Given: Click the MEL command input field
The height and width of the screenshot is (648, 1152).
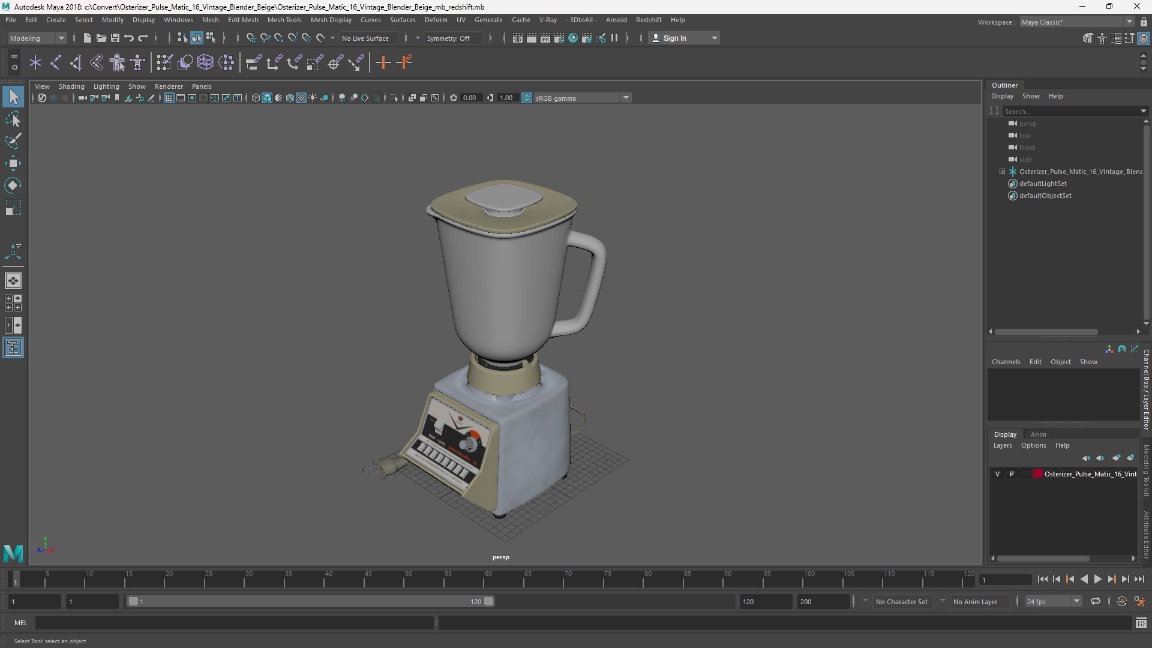Looking at the screenshot, I should [234, 623].
